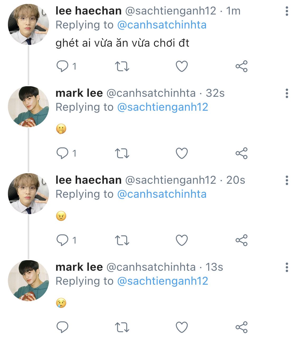
Task: Reply to the 'ghét ai vừa ăn' tweet
Action: coord(62,66)
